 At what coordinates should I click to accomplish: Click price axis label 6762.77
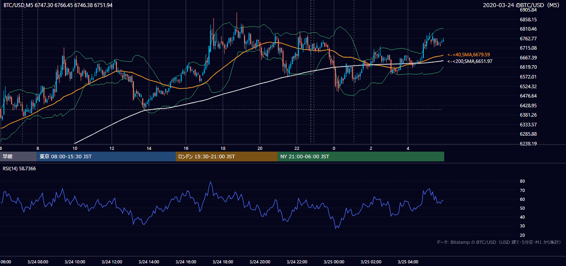(528, 39)
